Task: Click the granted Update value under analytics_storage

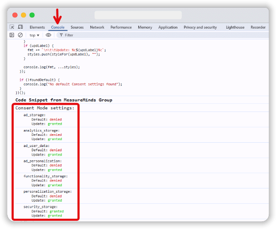Action: tap(55, 139)
